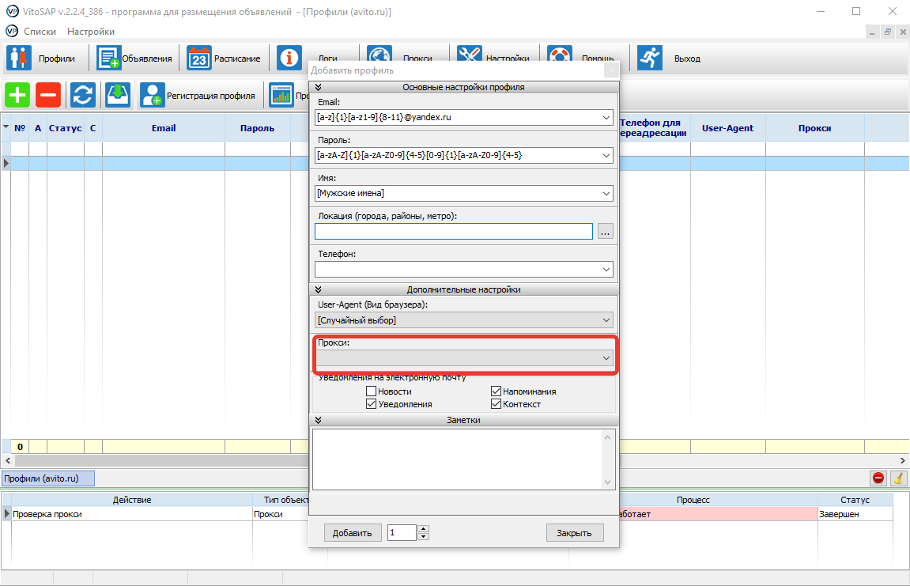Click the Локация text input field
This screenshot has width=910, height=586.
453,231
